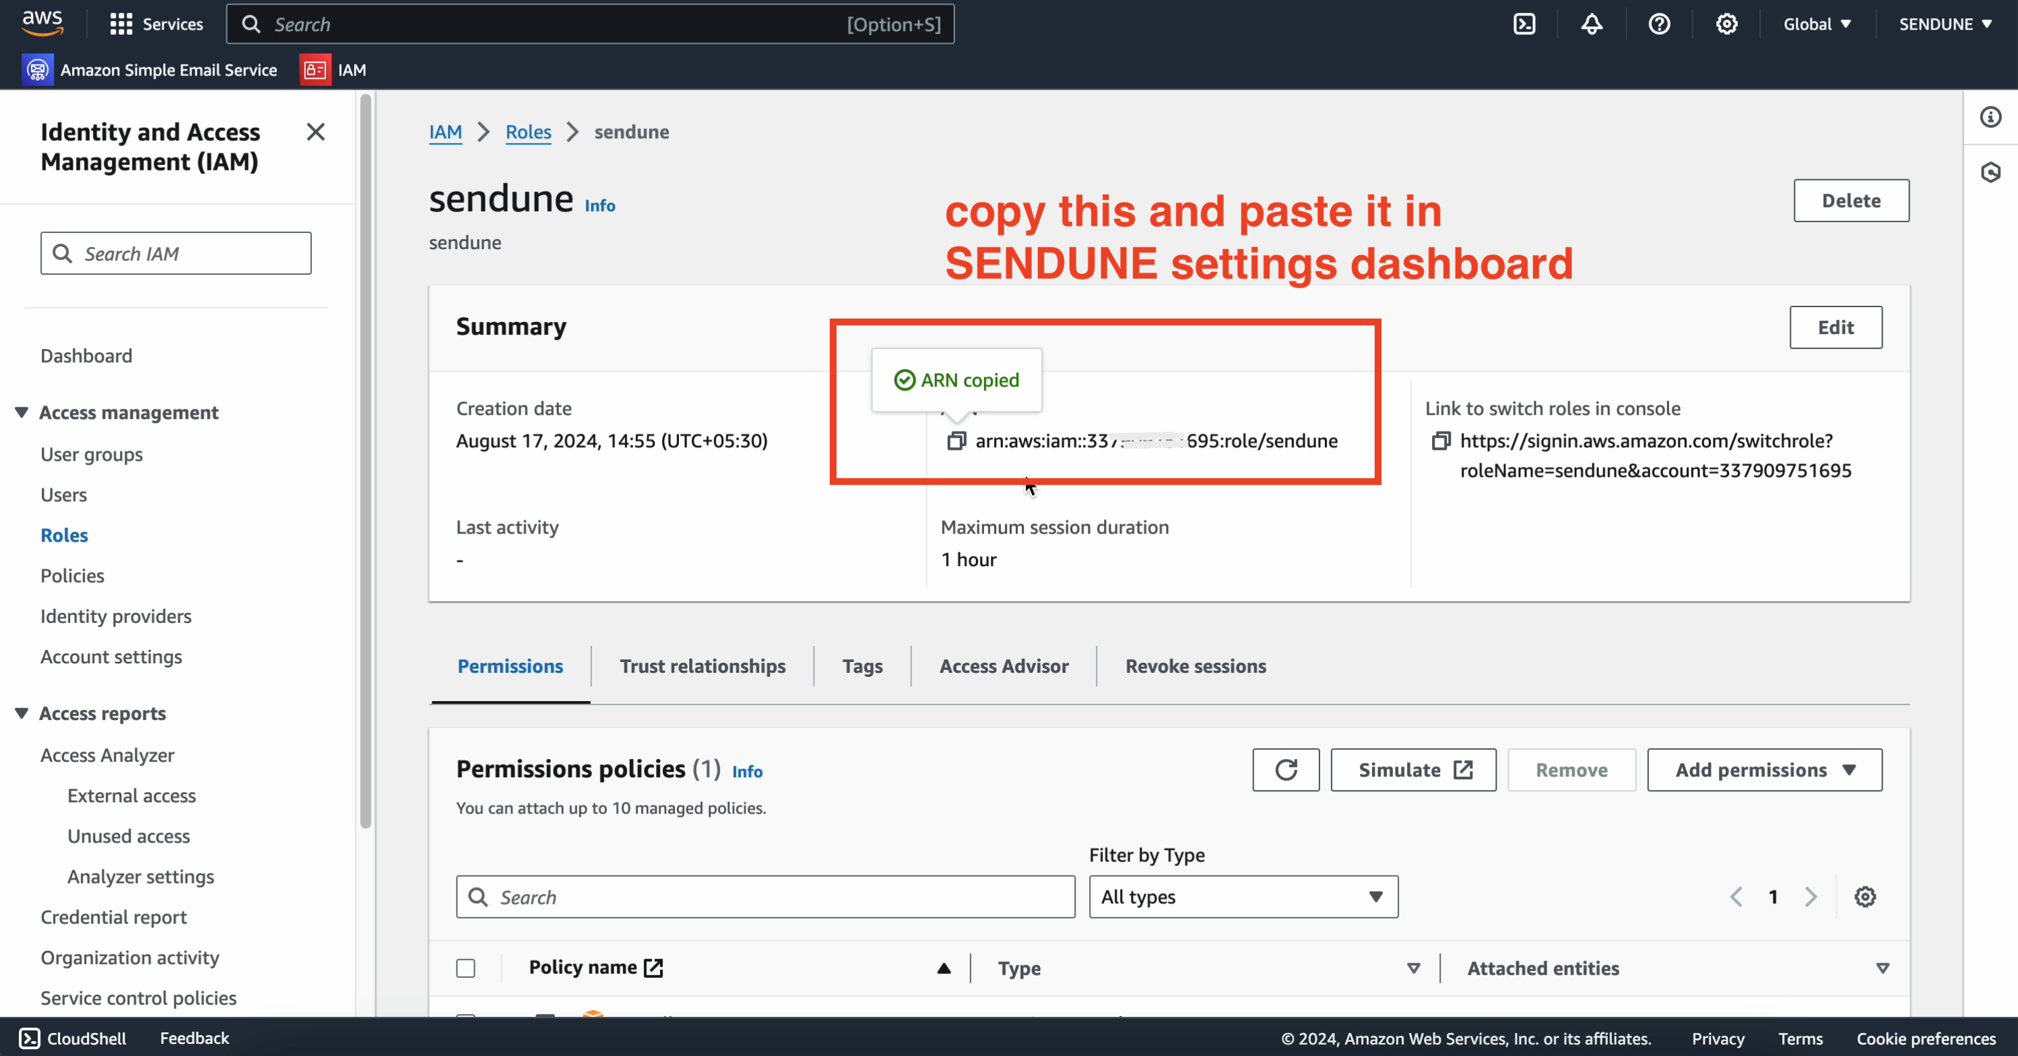Select all policies checkbox in header
2018x1056 pixels.
[465, 968]
